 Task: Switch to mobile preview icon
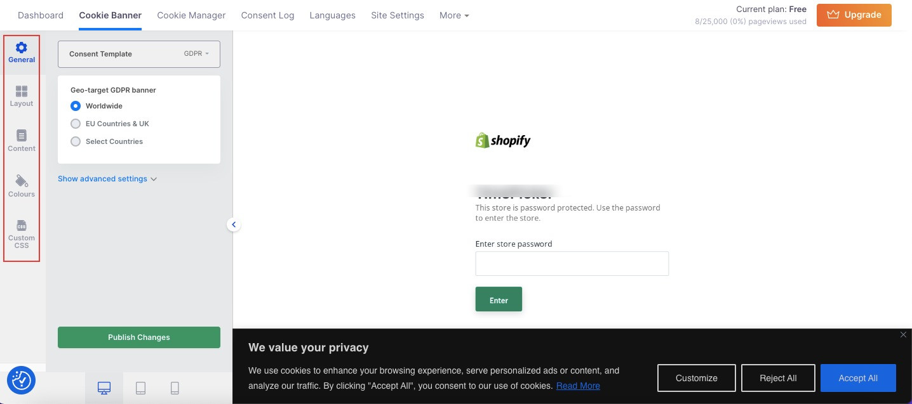pyautogui.click(x=175, y=388)
